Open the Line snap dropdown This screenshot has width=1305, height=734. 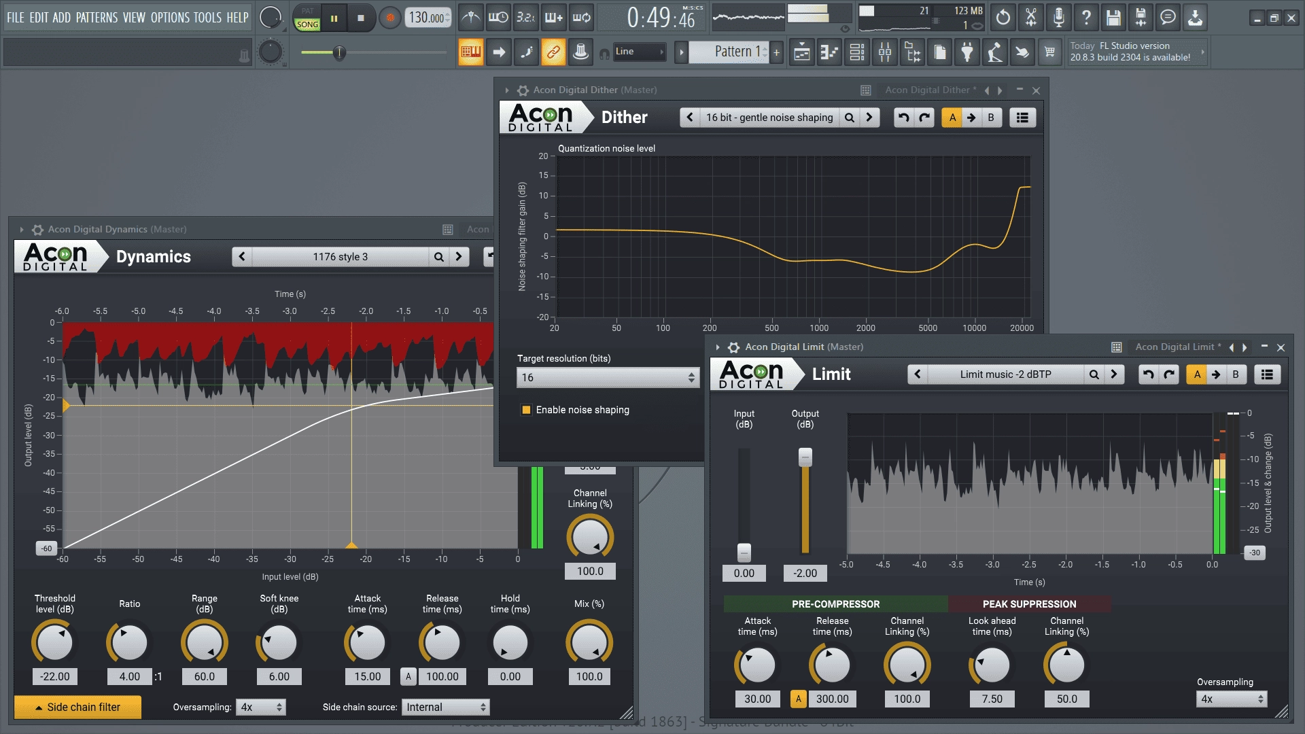(x=639, y=52)
